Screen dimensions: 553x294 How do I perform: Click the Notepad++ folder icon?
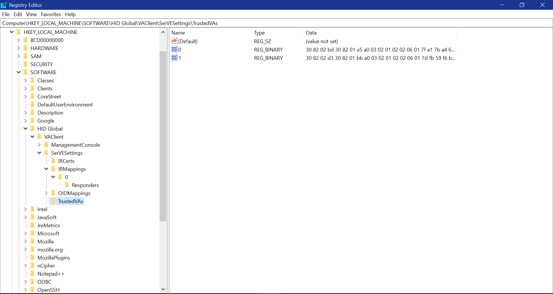[33, 274]
